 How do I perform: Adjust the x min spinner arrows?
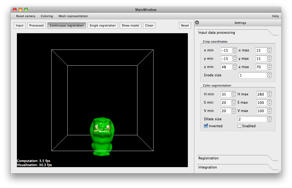(x=235, y=50)
